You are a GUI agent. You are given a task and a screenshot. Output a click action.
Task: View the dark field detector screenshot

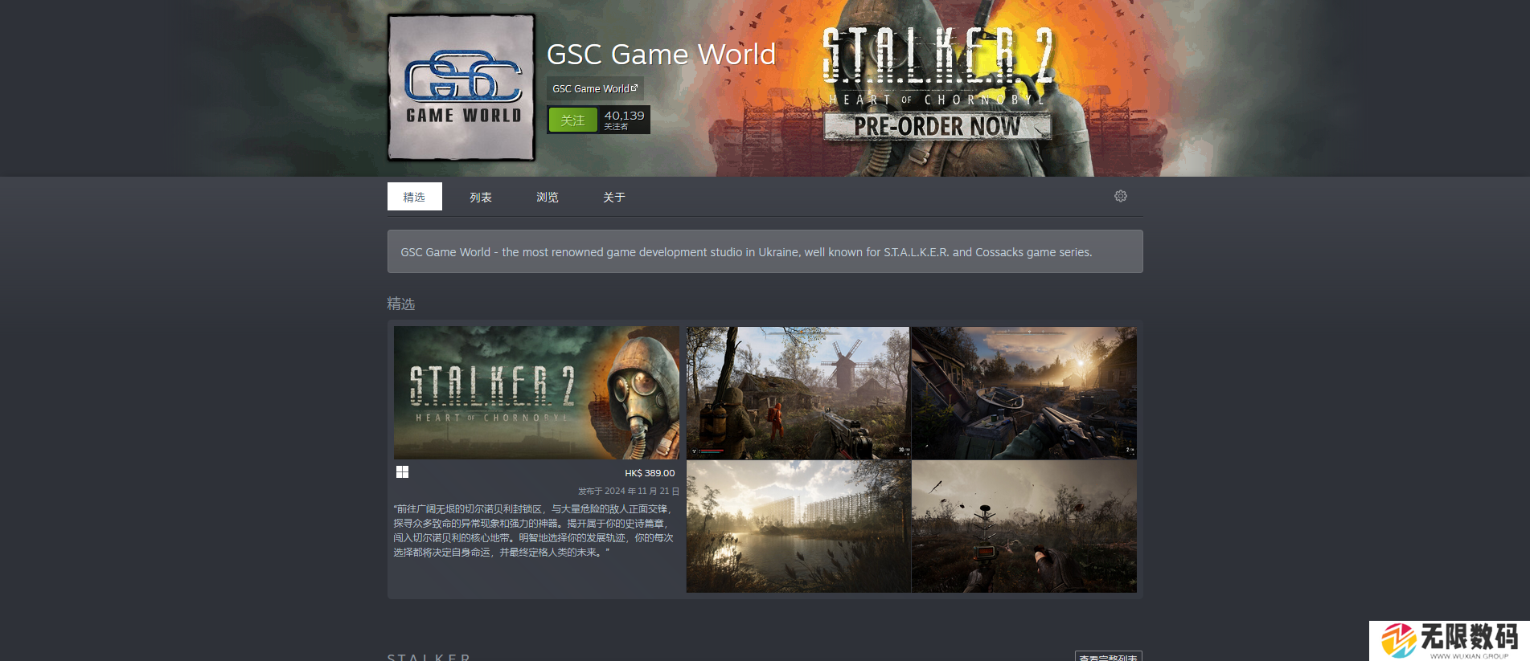(x=1023, y=526)
